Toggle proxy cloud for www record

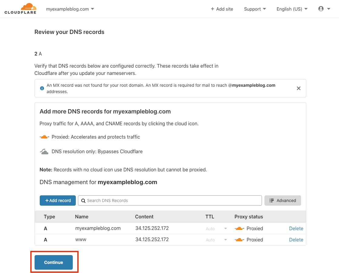239,240
